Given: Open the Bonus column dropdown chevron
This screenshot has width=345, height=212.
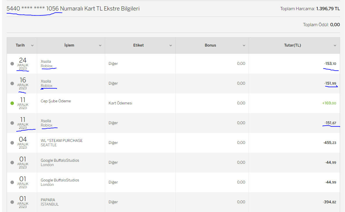Looking at the screenshot, I should 244,45.
